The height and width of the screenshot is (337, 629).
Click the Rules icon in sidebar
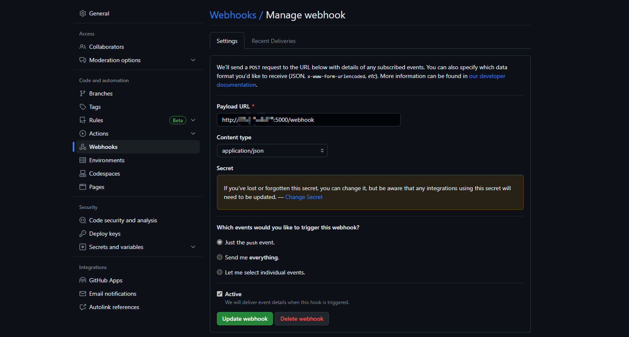83,120
